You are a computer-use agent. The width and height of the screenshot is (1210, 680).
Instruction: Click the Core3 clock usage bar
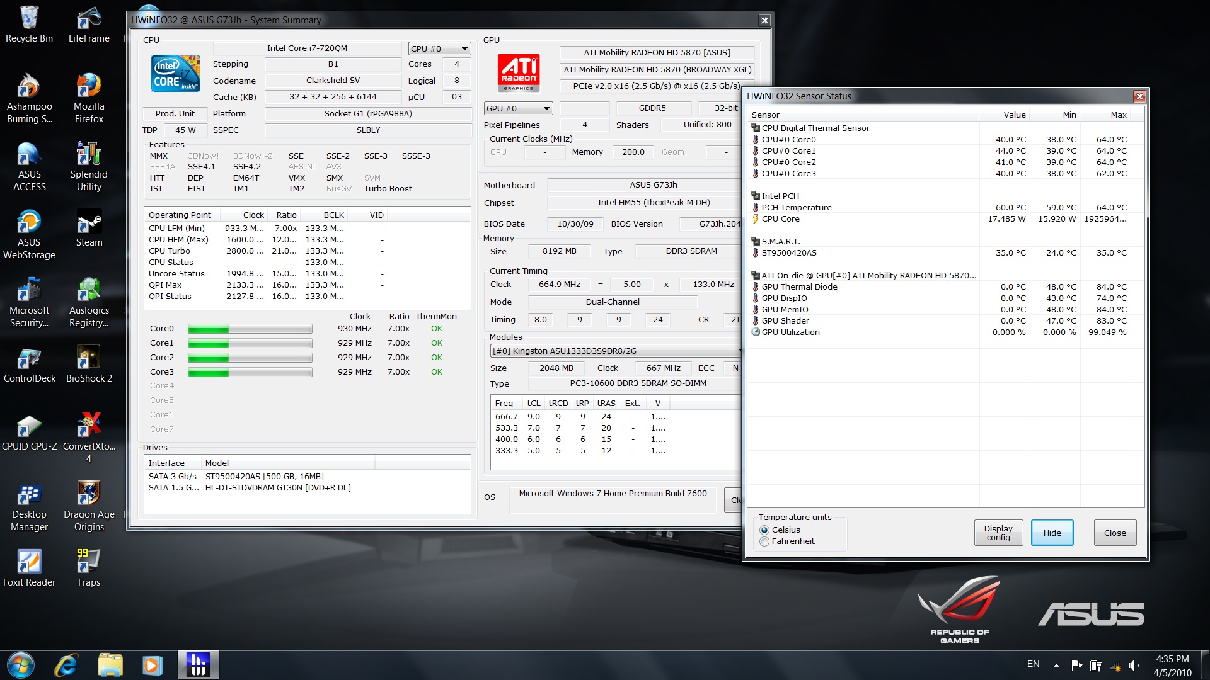(x=250, y=372)
